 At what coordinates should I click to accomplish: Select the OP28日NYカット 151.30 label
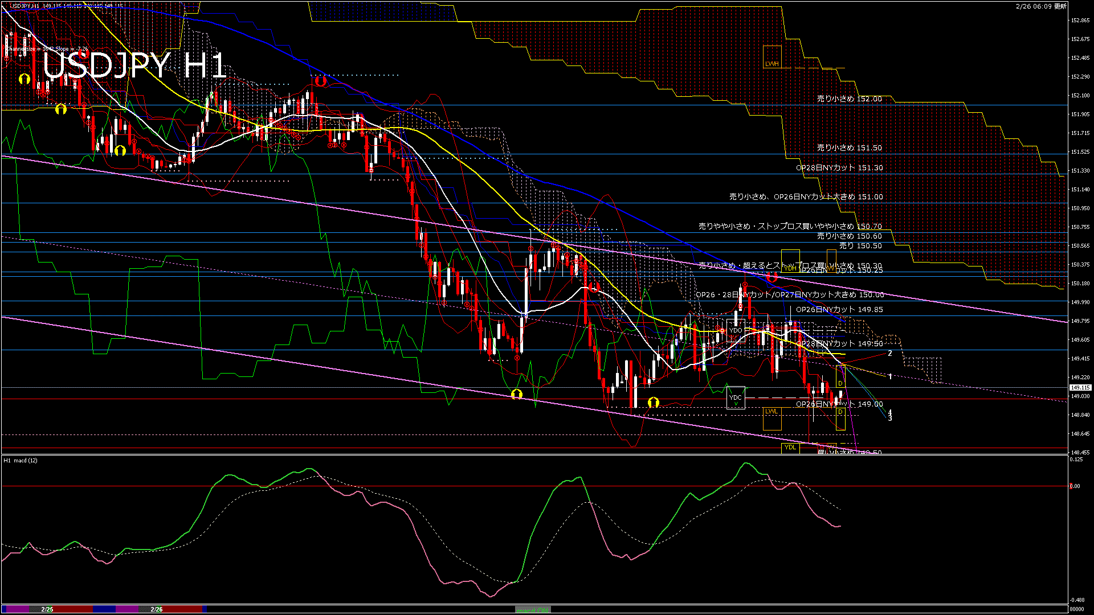(839, 168)
